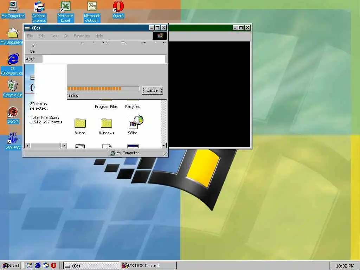Screen dimensions: 360x270
Task: Click the Total File Size 1,512,697 bytes text
Action: coord(46,120)
